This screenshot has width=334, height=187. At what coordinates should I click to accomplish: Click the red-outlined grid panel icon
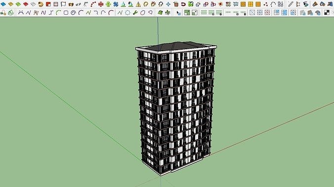[56, 4]
